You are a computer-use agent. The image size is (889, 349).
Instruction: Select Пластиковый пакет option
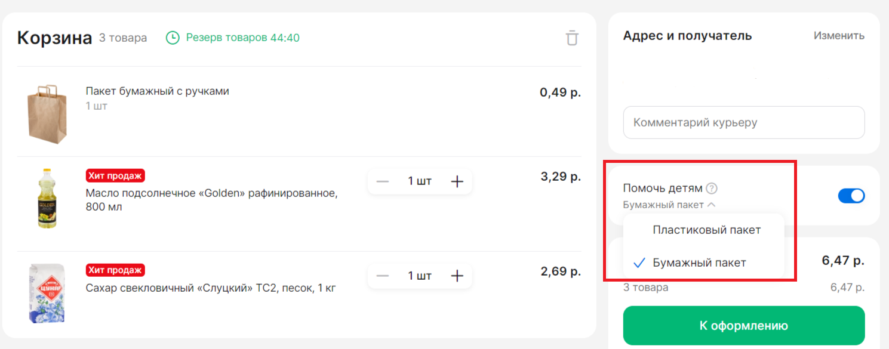click(x=706, y=230)
